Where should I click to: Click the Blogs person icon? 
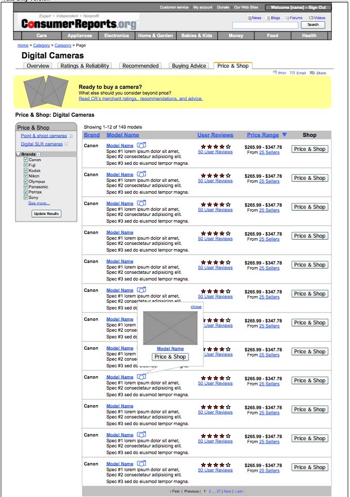click(x=268, y=18)
